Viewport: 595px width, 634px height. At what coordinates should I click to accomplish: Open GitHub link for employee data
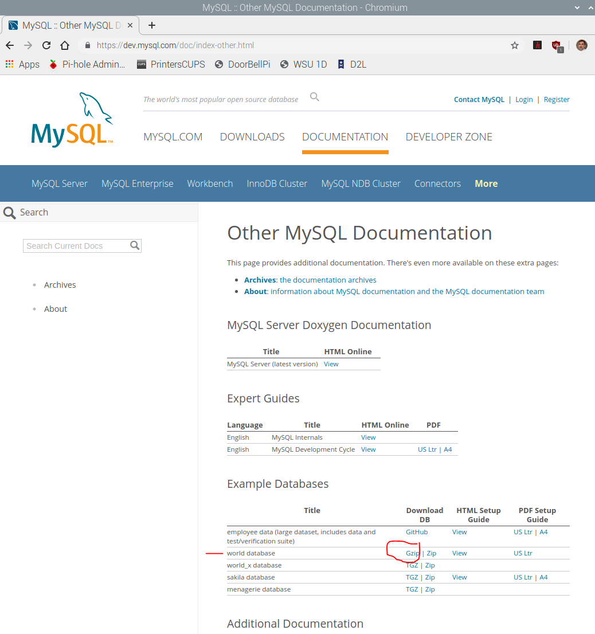(417, 532)
